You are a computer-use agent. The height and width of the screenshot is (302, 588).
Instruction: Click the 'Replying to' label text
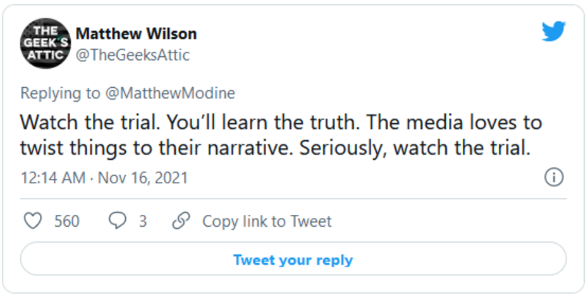60,94
